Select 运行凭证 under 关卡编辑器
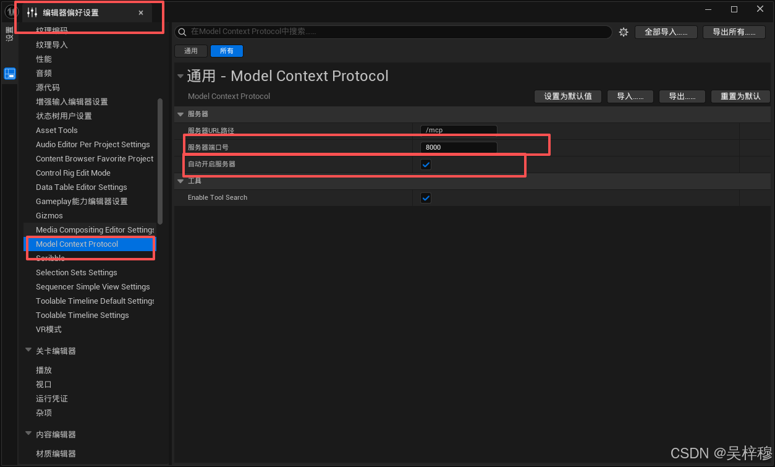Screen dimensions: 775x467 52,398
